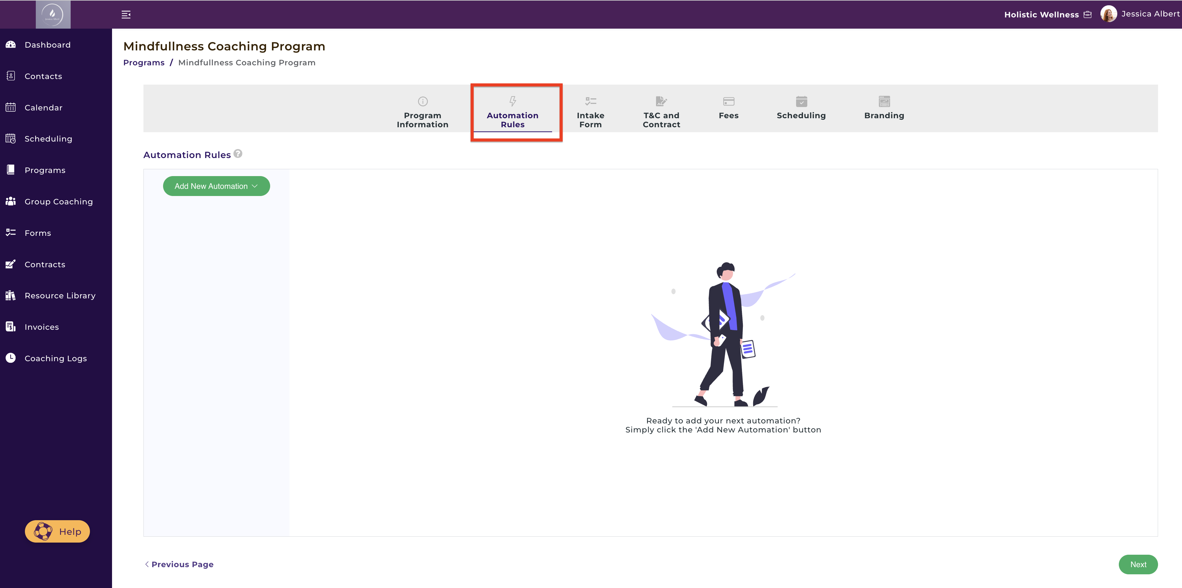Click the Holistic Wellness business name
This screenshot has height=588, width=1182.
point(1041,15)
